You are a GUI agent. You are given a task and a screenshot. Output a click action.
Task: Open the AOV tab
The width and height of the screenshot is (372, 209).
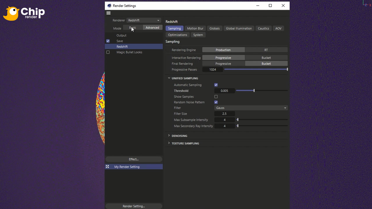(278, 28)
